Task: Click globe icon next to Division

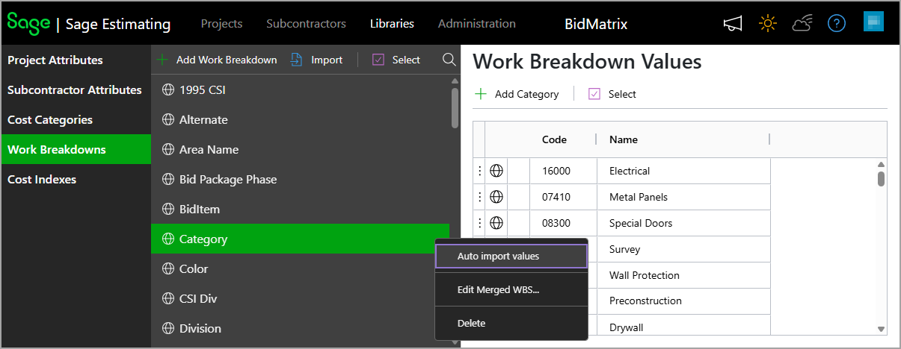Action: pos(168,329)
